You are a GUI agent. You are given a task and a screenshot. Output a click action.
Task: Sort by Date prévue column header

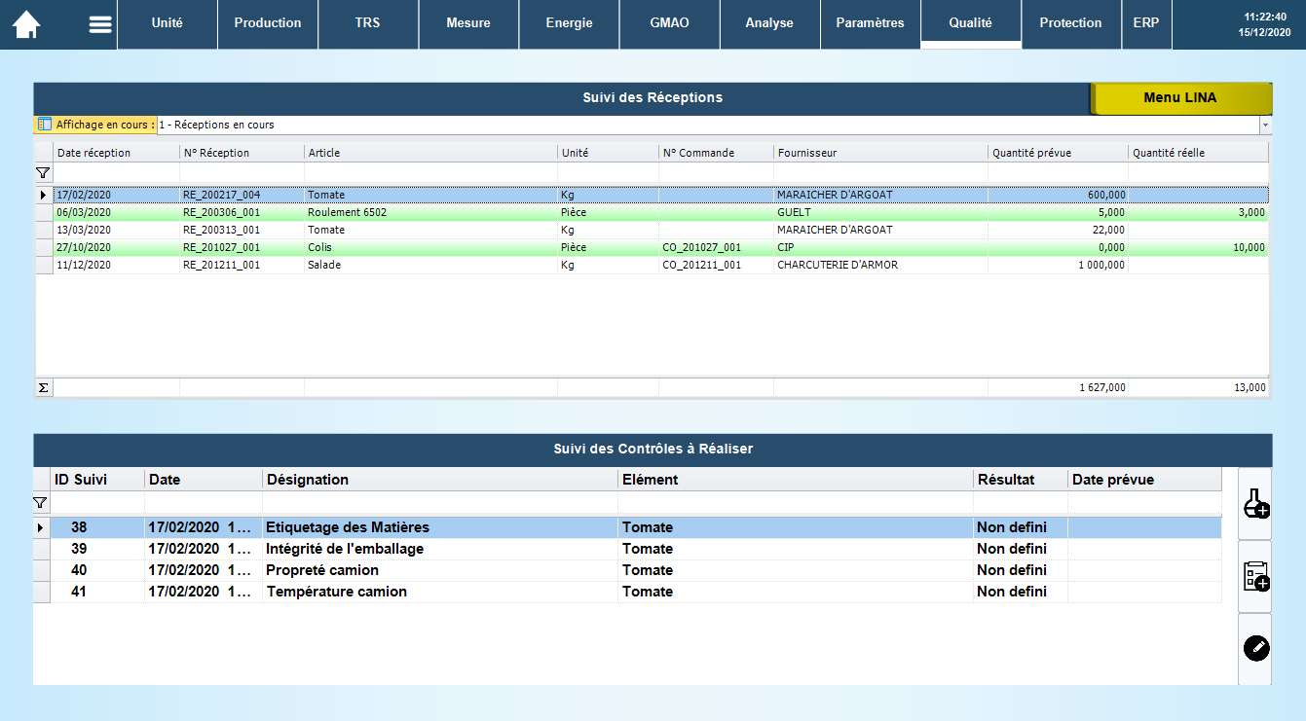pos(1144,480)
